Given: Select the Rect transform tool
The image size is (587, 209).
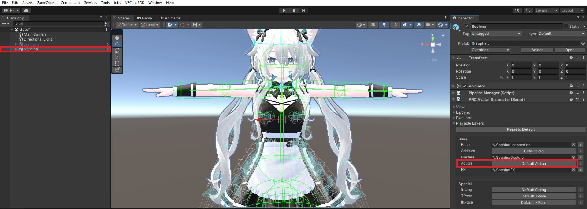Looking at the screenshot, I should point(117,63).
